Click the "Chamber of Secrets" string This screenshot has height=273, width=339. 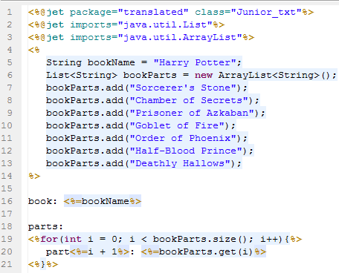tap(189, 100)
